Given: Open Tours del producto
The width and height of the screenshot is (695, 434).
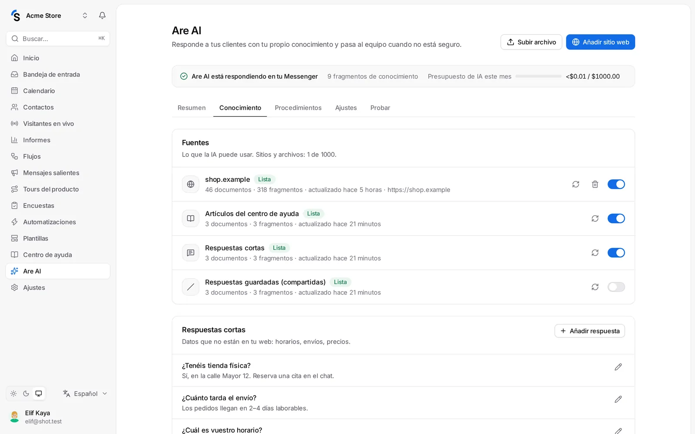Looking at the screenshot, I should click(x=58, y=189).
